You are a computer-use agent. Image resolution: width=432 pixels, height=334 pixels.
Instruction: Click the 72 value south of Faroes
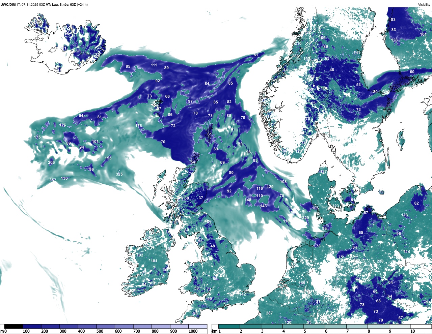tap(173, 126)
